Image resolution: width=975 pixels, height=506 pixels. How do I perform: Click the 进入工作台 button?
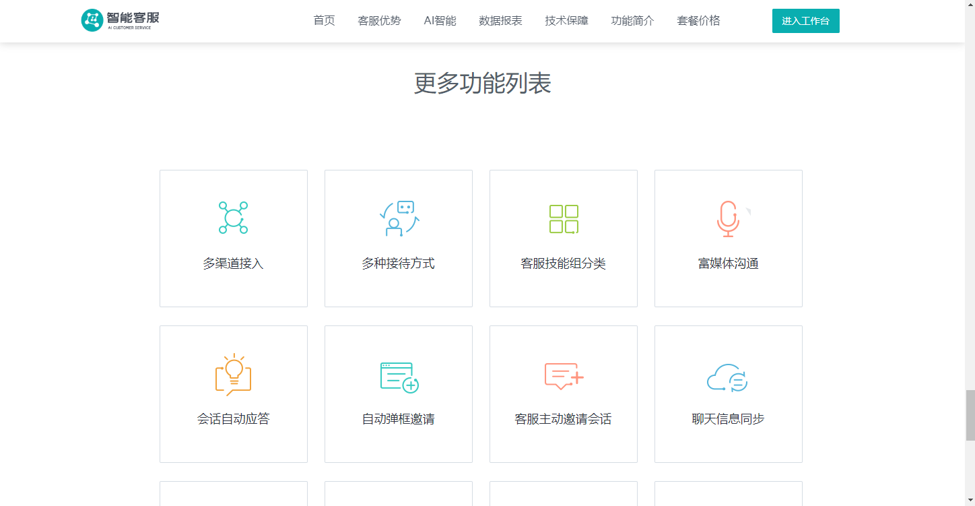(x=805, y=21)
